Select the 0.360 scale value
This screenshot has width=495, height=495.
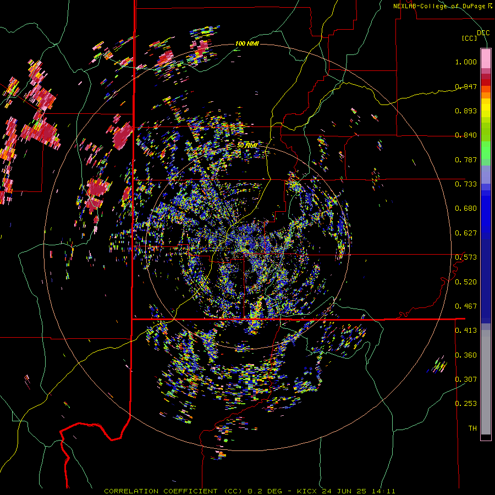pyautogui.click(x=466, y=355)
